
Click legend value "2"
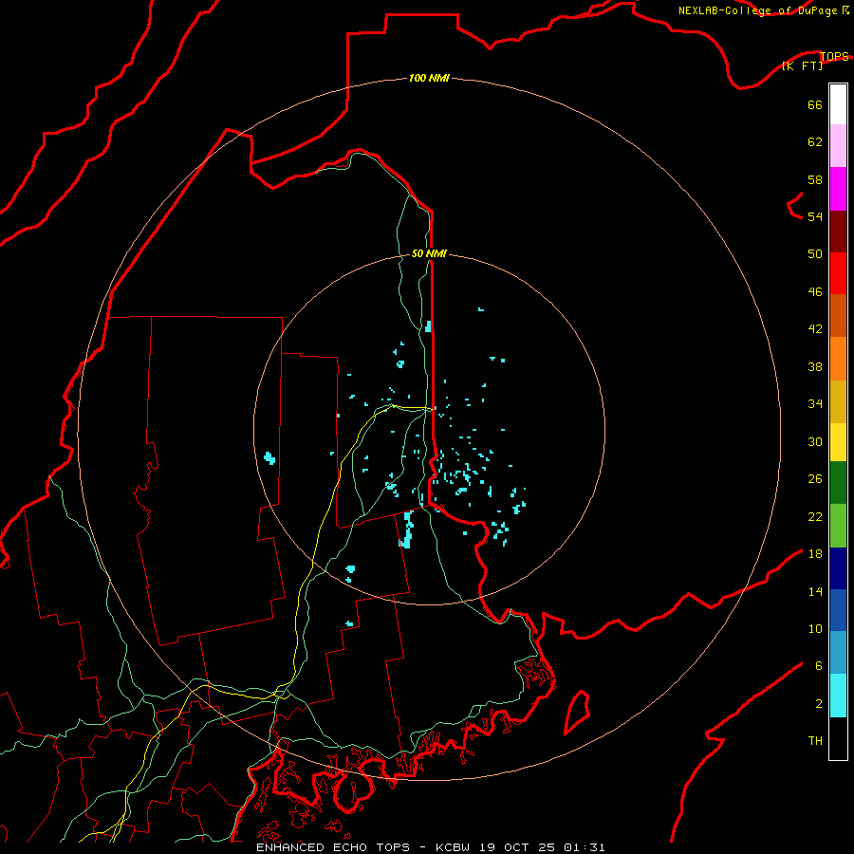point(819,704)
